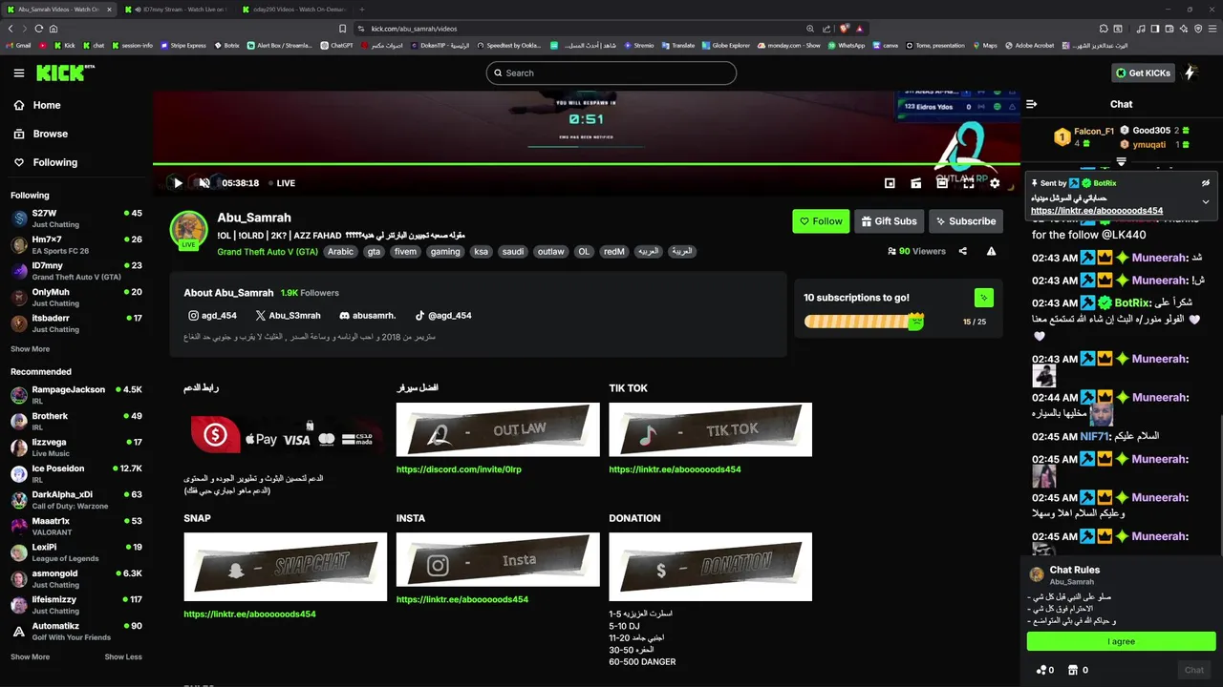Click I agree on Chat Rules

click(1121, 641)
